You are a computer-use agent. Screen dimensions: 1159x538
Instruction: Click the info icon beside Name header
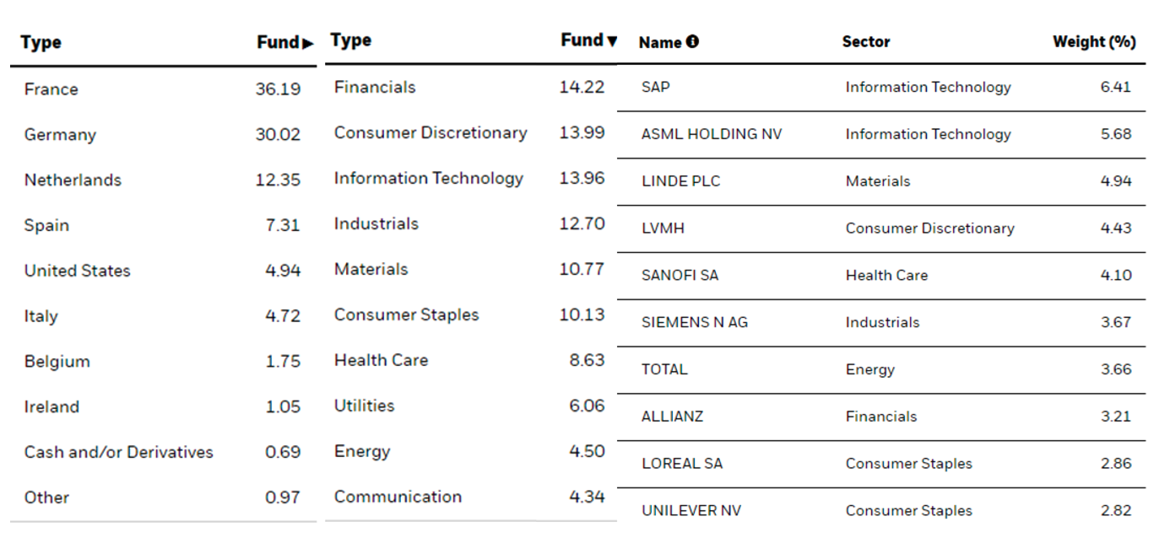(693, 41)
